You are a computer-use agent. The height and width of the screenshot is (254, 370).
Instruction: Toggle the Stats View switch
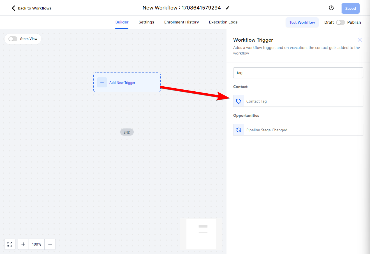pyautogui.click(x=13, y=39)
